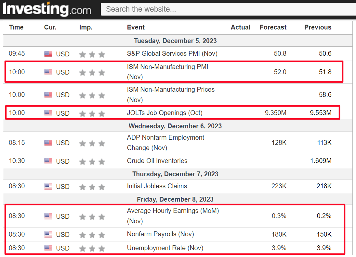Click the Investing.com logo
The image size is (356, 257).
(47, 9)
